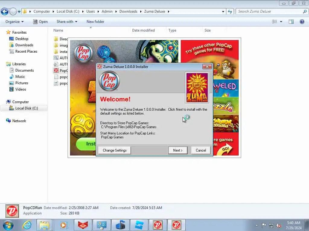Expand the arrow after Zuma Deluxe breadcrumb

tap(169, 12)
